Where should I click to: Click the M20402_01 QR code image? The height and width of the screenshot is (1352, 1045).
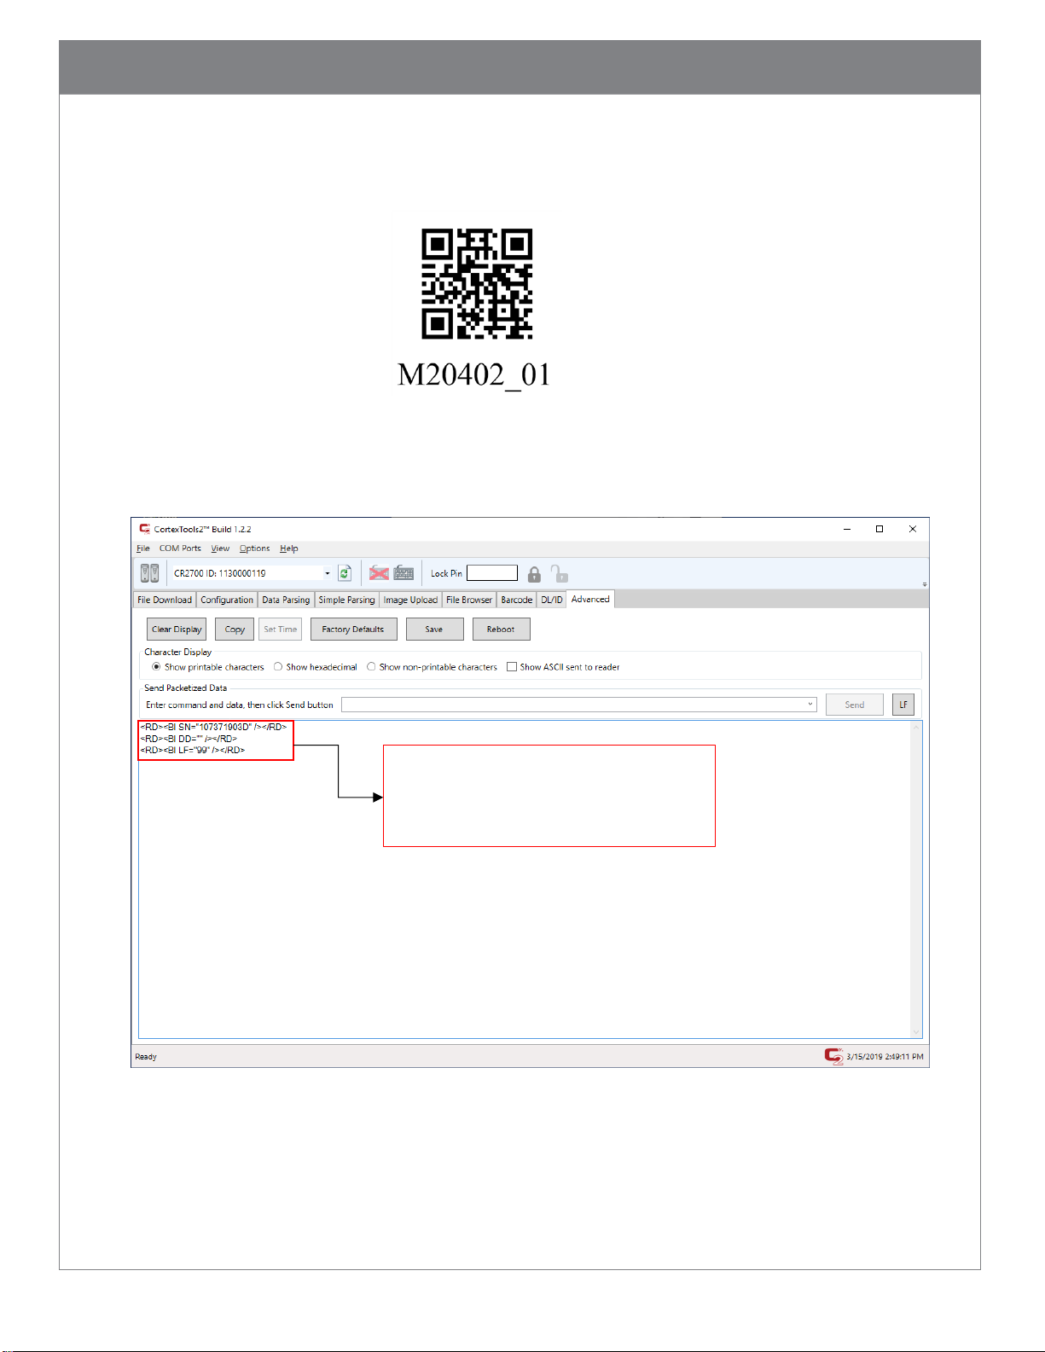click(477, 283)
